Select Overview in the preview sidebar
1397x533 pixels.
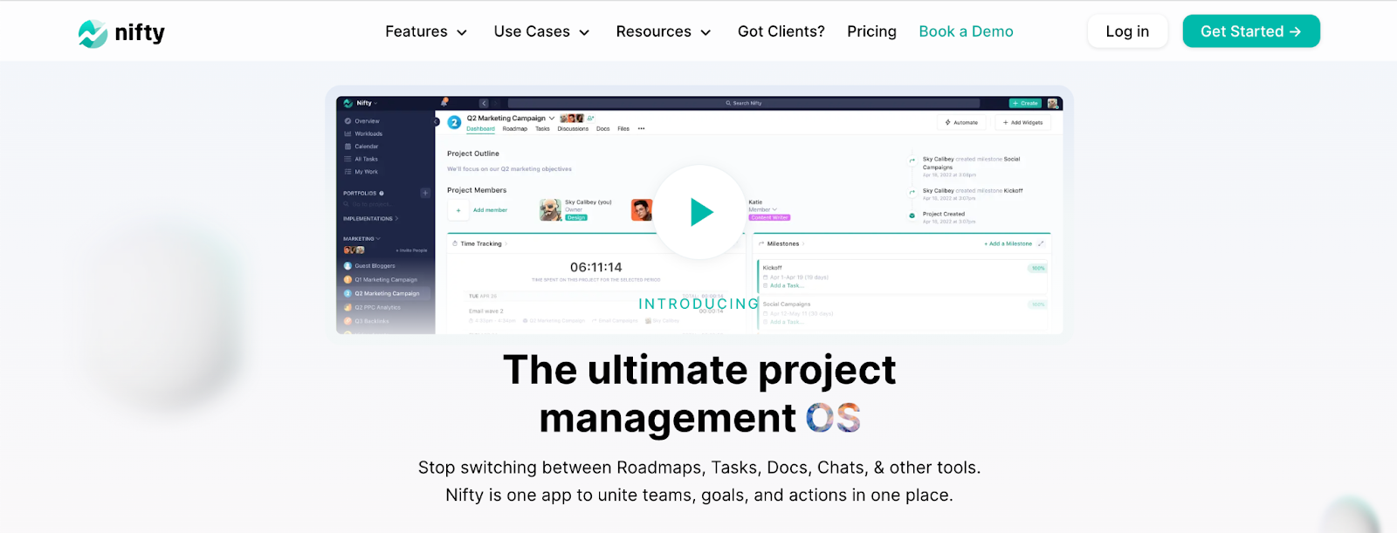[x=362, y=121]
